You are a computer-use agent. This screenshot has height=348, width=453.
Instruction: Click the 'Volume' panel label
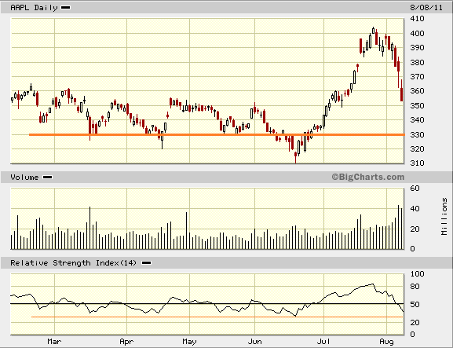24,178
